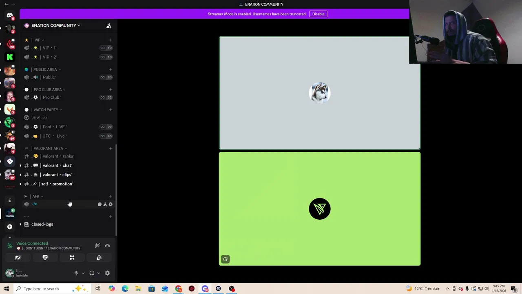
Task: Click the muted-camera badge on green tile
Action: [225, 259]
